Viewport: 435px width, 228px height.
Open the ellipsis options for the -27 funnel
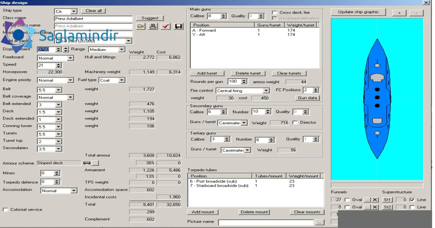[368, 200]
